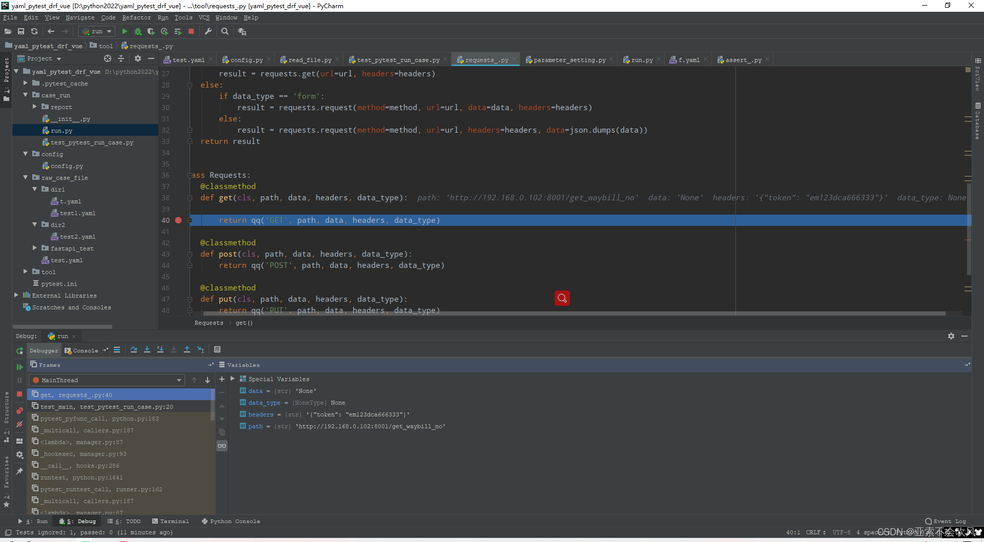Switch to parameter_setting.py tab
Viewport: 984px width, 542px height.
point(569,60)
